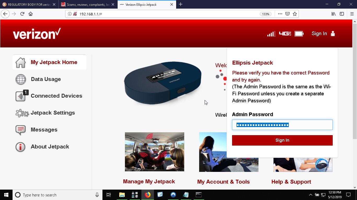
Task: Select Connected Devices menu item
Action: pyautogui.click(x=56, y=96)
